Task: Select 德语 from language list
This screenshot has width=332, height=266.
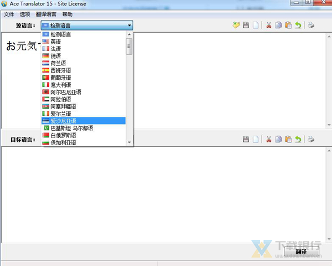Action: (x=84, y=56)
